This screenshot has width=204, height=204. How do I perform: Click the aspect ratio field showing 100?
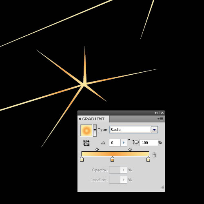[149, 143]
